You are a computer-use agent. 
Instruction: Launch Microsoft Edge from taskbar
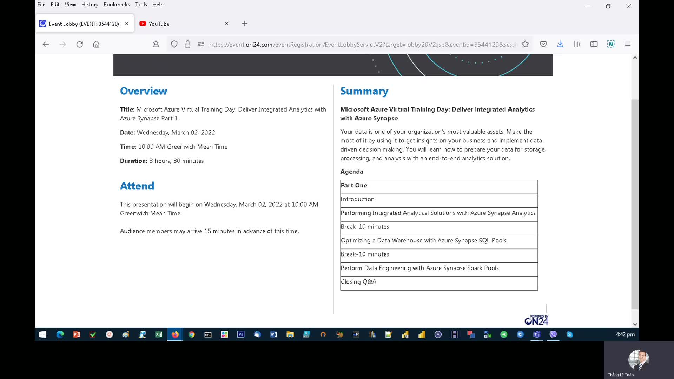[x=60, y=334]
